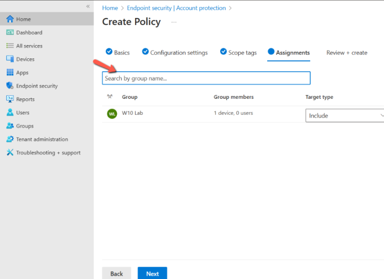Select the W10 Lab group name
Viewport: 384px width, 279px height.
[133, 113]
